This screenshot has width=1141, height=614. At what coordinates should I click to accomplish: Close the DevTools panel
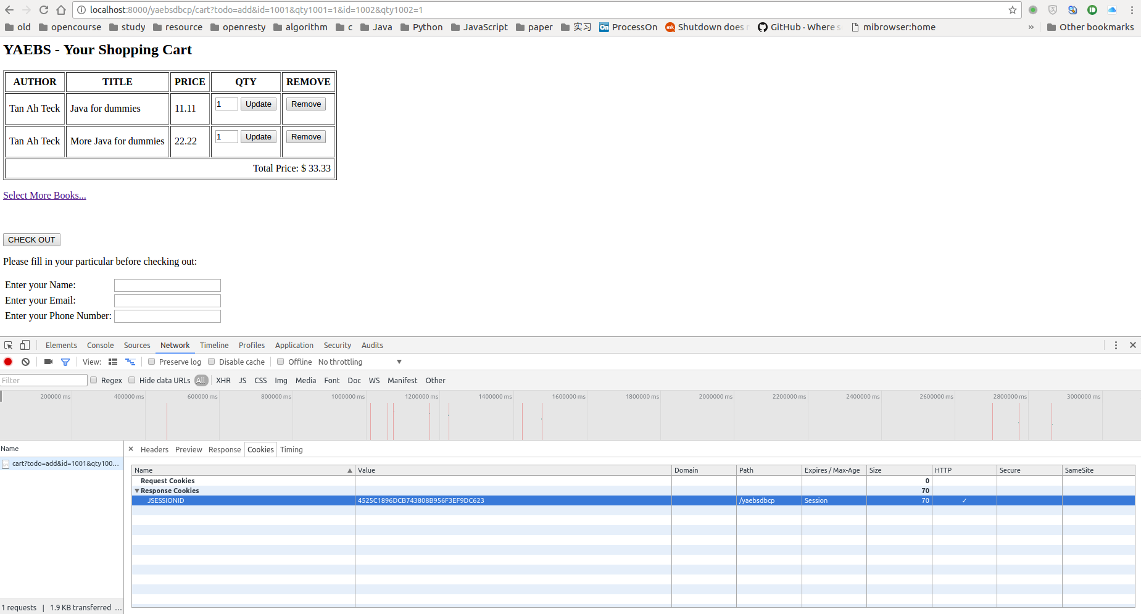point(1133,345)
